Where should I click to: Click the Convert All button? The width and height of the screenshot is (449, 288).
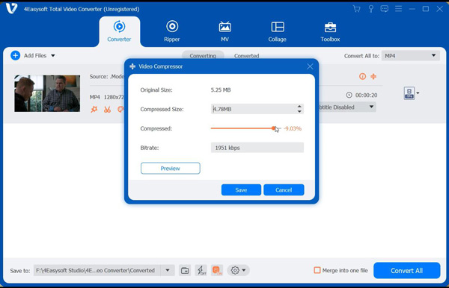click(406, 270)
